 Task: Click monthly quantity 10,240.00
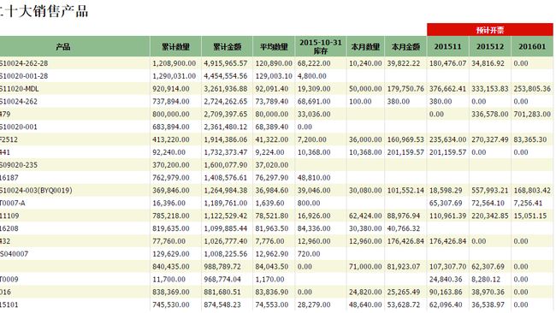coord(365,63)
